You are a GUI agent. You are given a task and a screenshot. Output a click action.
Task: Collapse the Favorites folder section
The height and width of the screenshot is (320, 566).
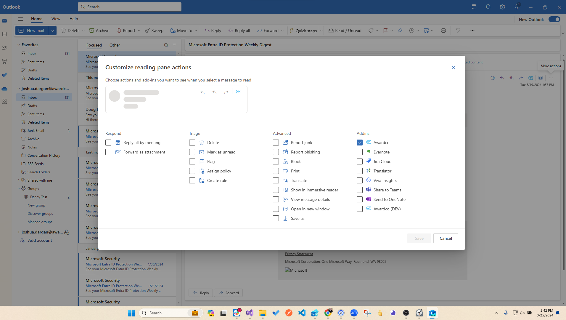point(19,45)
